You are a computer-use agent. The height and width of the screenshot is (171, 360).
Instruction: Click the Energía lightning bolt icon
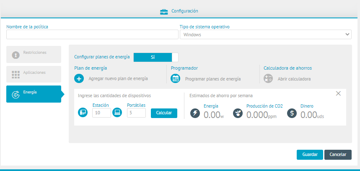coord(195,113)
